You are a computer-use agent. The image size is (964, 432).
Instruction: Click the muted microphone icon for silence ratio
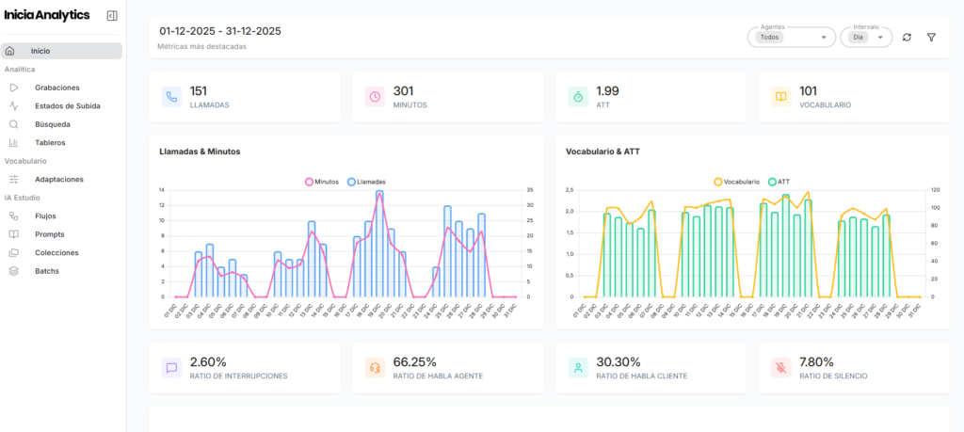[780, 367]
